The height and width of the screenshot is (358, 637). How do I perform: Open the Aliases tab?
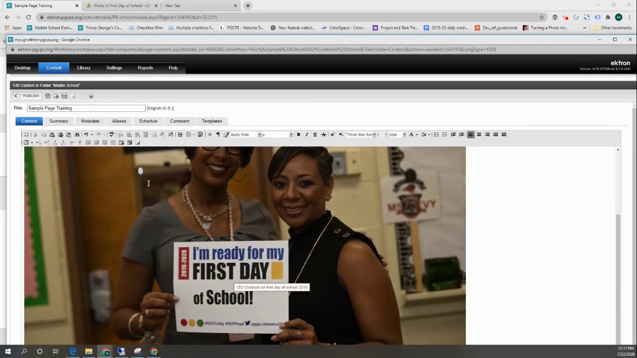(119, 121)
